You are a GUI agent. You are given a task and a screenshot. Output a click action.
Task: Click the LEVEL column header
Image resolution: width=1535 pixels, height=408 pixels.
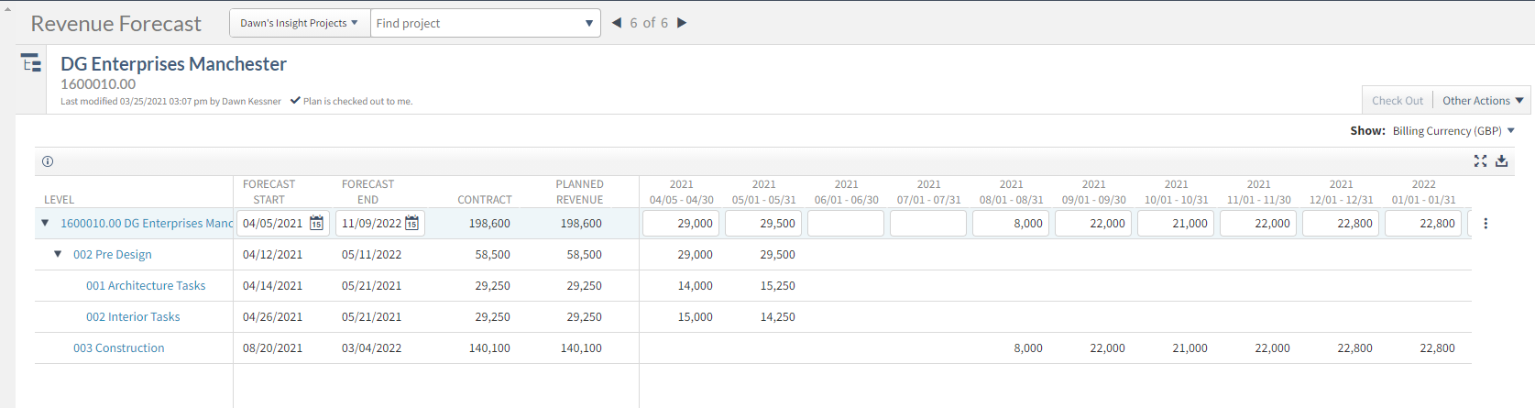60,200
